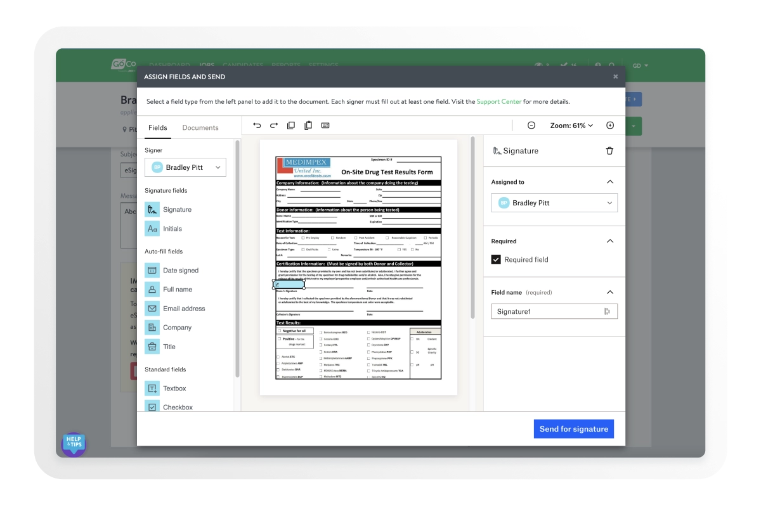Viewport: 761px width, 507px height.
Task: Click the paste clipboard icon
Action: point(308,125)
